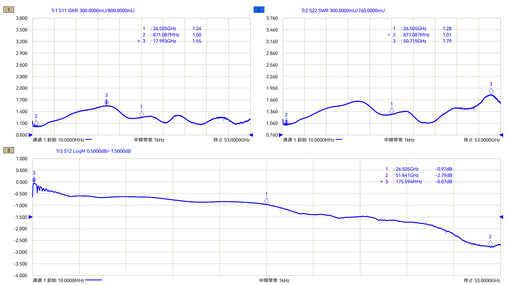Click marker 2 diamond on S12 LogM trace
This screenshot has width=506, height=285.
[490, 243]
